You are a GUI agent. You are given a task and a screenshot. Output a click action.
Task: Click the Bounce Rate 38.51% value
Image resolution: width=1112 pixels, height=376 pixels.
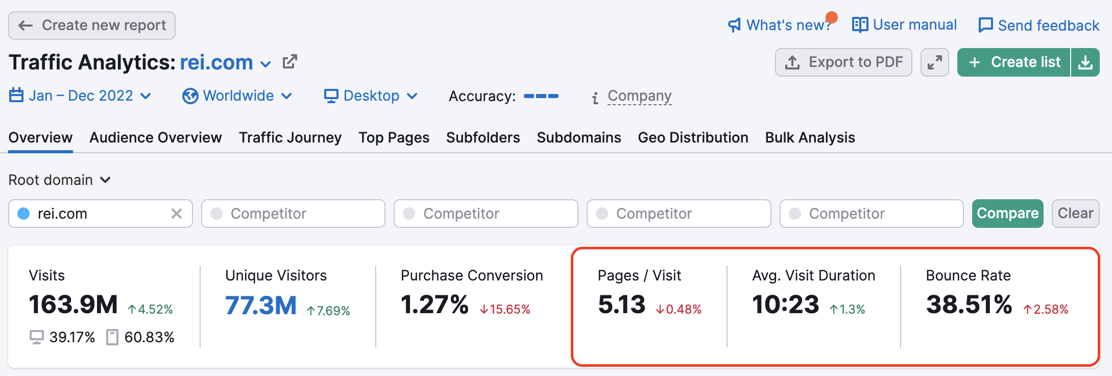coord(969,304)
